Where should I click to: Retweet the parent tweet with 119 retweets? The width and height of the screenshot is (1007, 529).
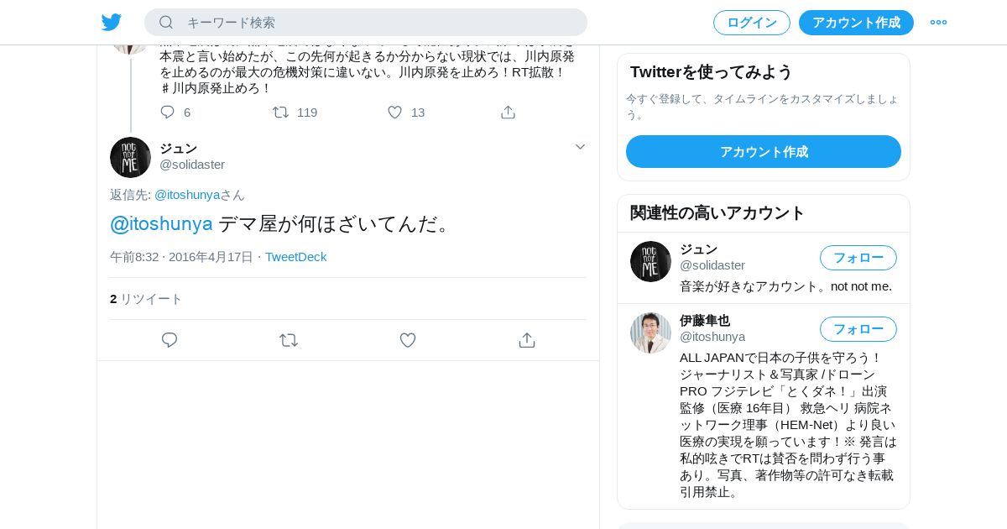pos(281,112)
